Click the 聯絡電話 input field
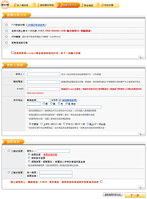This screenshot has width=147, height=199. coord(43,82)
